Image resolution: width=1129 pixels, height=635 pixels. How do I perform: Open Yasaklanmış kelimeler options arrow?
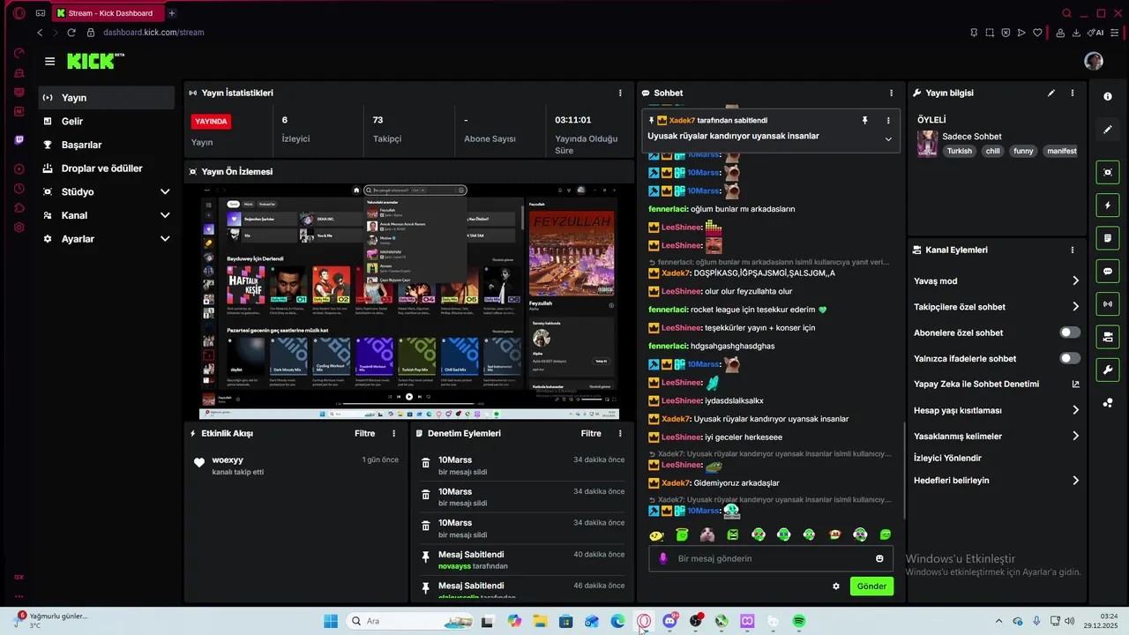1075,436
